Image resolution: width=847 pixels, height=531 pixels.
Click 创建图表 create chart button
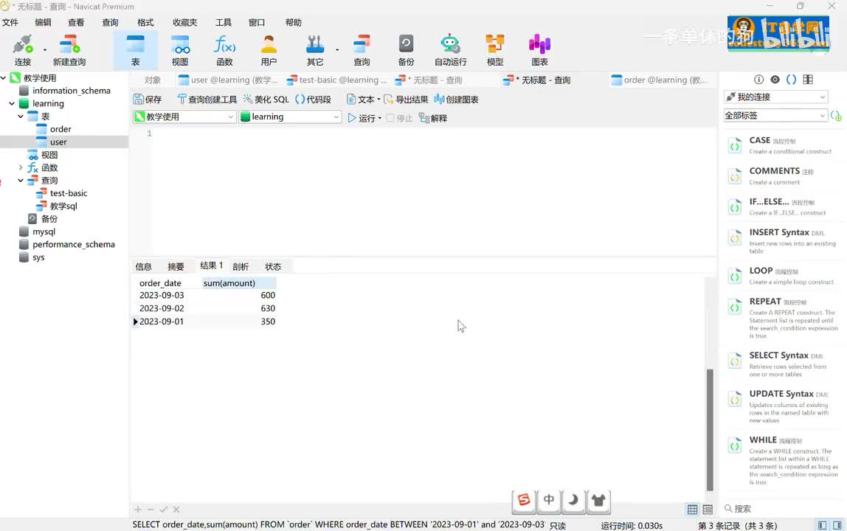point(456,100)
